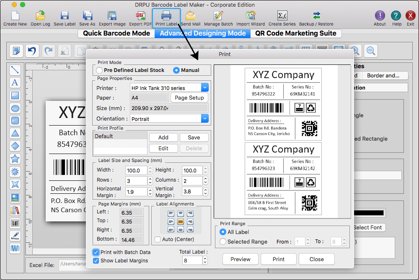Open the Create Series tool

coord(282,18)
